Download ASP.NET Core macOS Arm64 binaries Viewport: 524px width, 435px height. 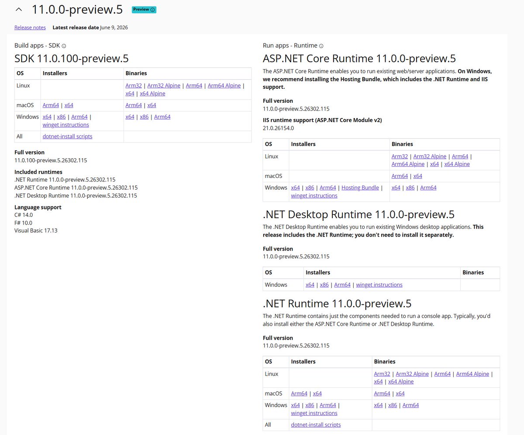pos(400,176)
